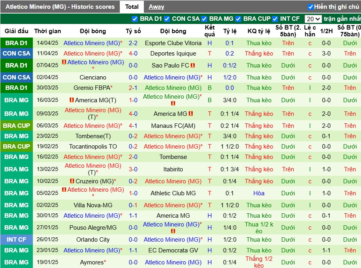Viewport: 361px width, 268px height.
Task: Uncheck the BRA D1 league filter
Action: point(135,19)
